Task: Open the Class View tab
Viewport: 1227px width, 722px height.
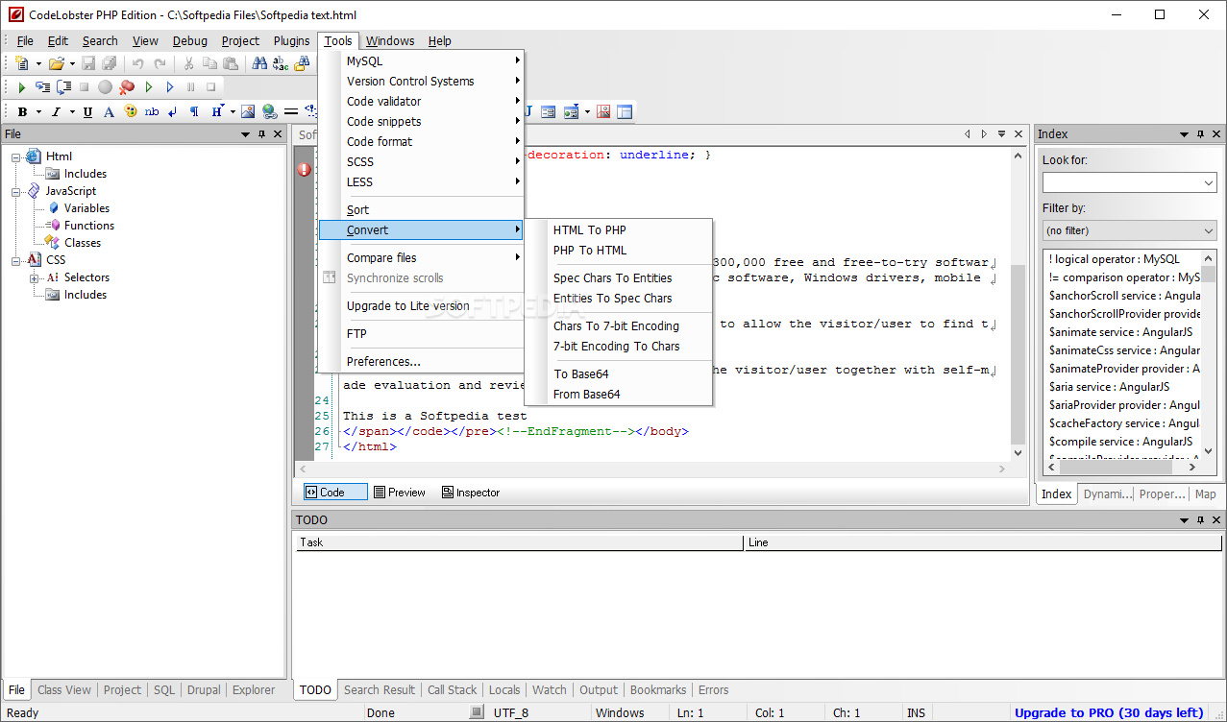Action: click(x=64, y=690)
